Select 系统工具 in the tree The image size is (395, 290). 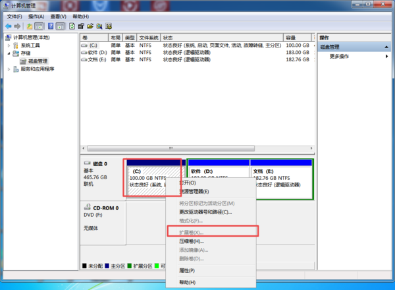[x=30, y=45]
